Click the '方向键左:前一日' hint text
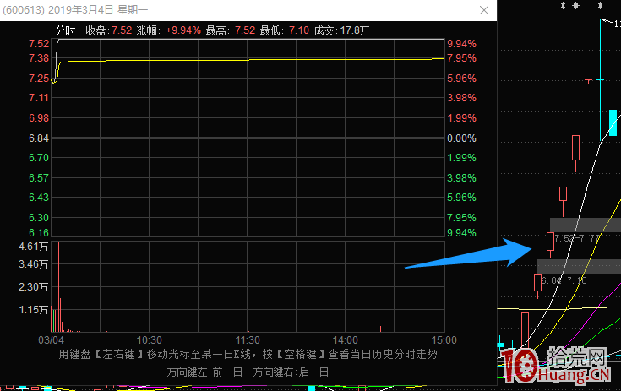Viewport: 621px width, 391px height. 204,372
